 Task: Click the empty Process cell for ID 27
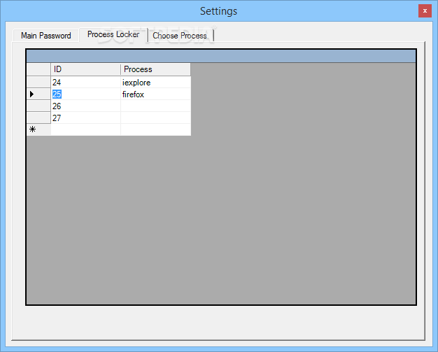[x=156, y=118]
